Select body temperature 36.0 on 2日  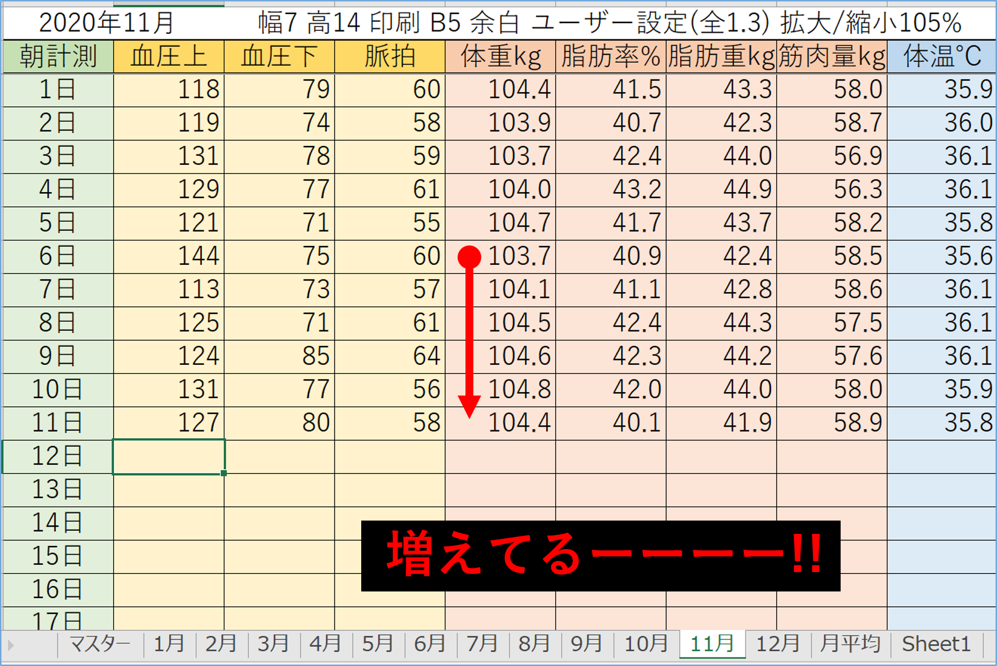[x=942, y=123]
